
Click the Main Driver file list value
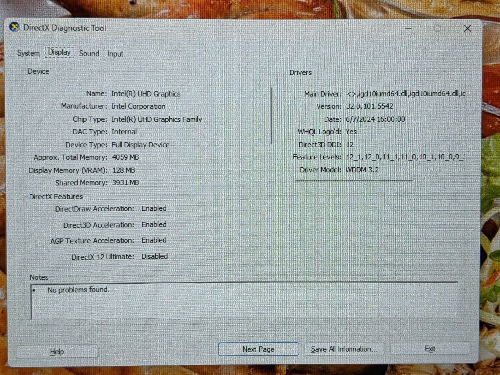tap(406, 94)
